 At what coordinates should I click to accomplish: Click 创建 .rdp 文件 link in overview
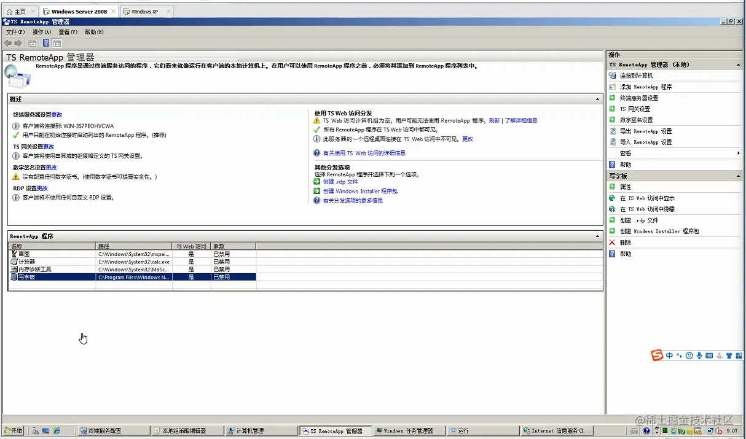pyautogui.click(x=340, y=182)
